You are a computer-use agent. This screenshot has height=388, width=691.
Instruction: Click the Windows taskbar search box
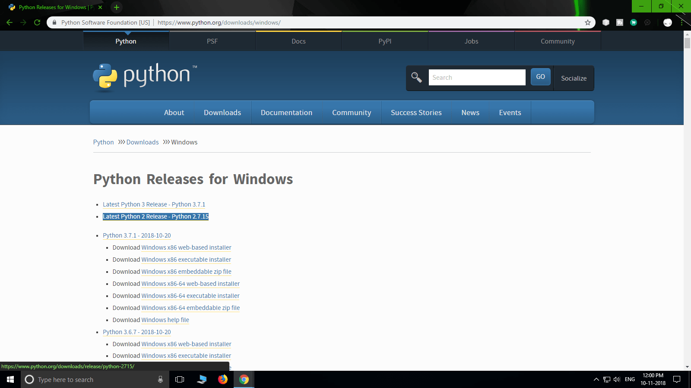pos(95,379)
